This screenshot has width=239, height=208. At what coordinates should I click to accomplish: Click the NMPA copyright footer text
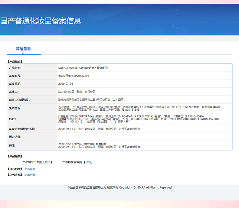click(x=119, y=187)
